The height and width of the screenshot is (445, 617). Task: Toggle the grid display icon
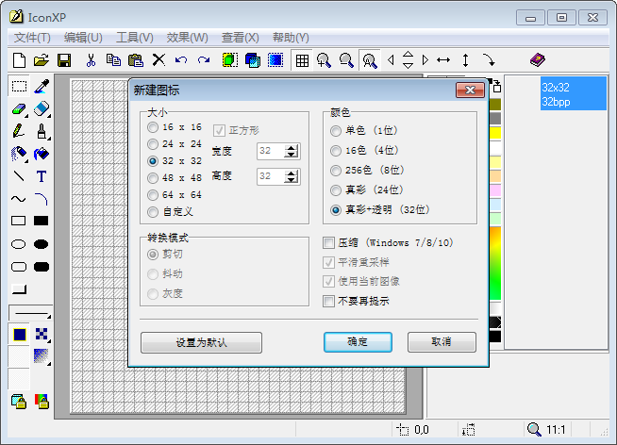(302, 60)
